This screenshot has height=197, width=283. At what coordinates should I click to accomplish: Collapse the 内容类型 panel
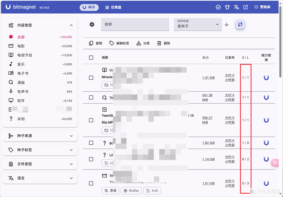71,25
